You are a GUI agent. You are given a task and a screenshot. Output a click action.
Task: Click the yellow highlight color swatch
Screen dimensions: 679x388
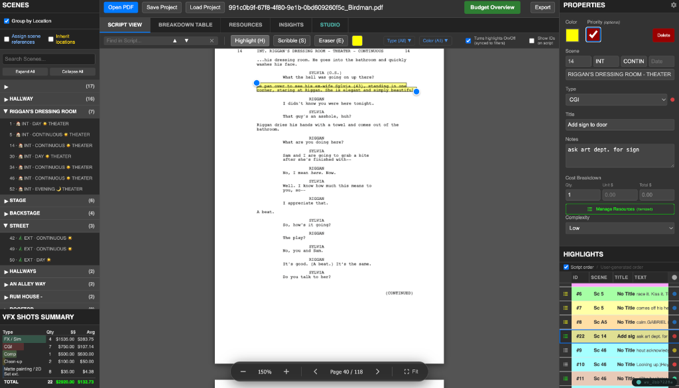pyautogui.click(x=357, y=40)
